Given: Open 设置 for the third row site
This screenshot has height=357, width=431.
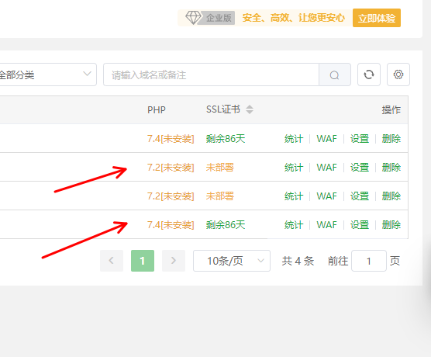Looking at the screenshot, I should click(x=360, y=196).
